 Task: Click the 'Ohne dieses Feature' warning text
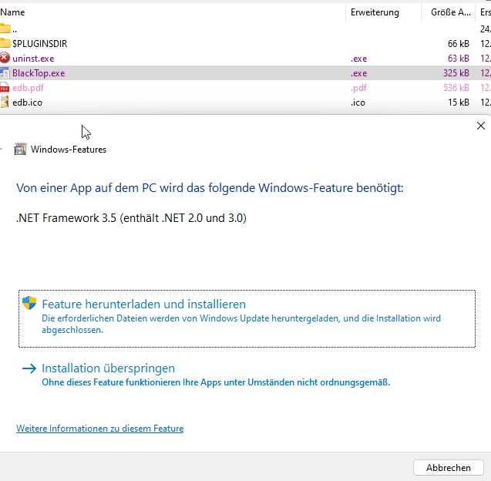point(216,382)
